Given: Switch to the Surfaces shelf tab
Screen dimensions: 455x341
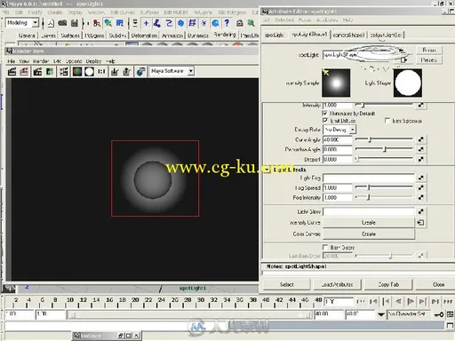Looking at the screenshot, I should click(70, 36).
